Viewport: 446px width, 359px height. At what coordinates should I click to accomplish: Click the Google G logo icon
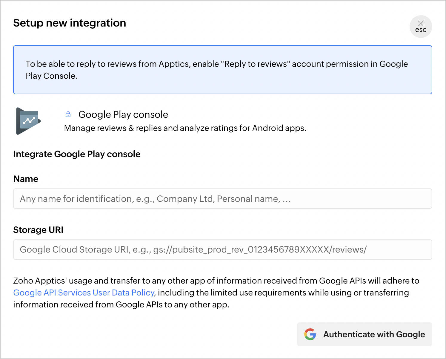[310, 334]
